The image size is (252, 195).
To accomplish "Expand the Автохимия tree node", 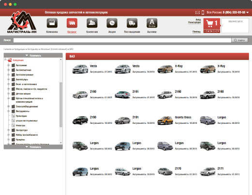I will pos(9,65).
